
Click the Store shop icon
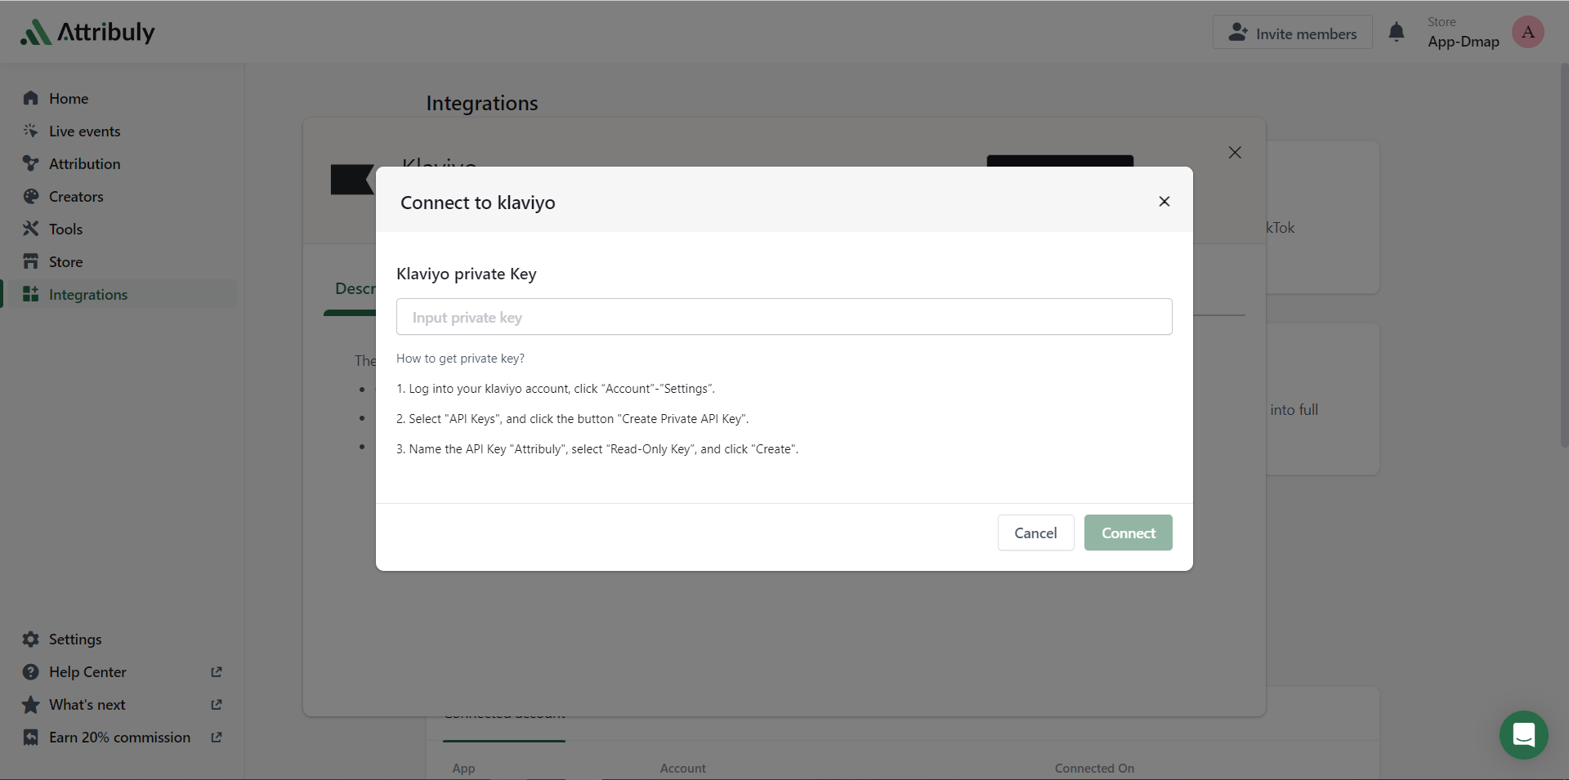coord(31,261)
